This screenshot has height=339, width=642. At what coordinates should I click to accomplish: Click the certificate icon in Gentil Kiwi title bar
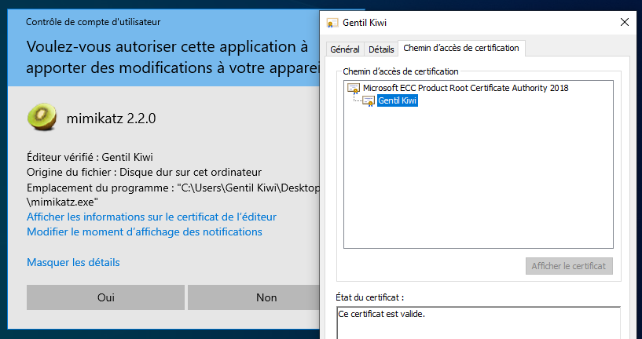[x=332, y=23]
